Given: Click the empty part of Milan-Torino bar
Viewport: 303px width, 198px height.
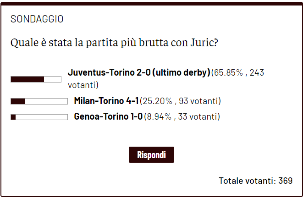Looking at the screenshot, I should point(46,101).
